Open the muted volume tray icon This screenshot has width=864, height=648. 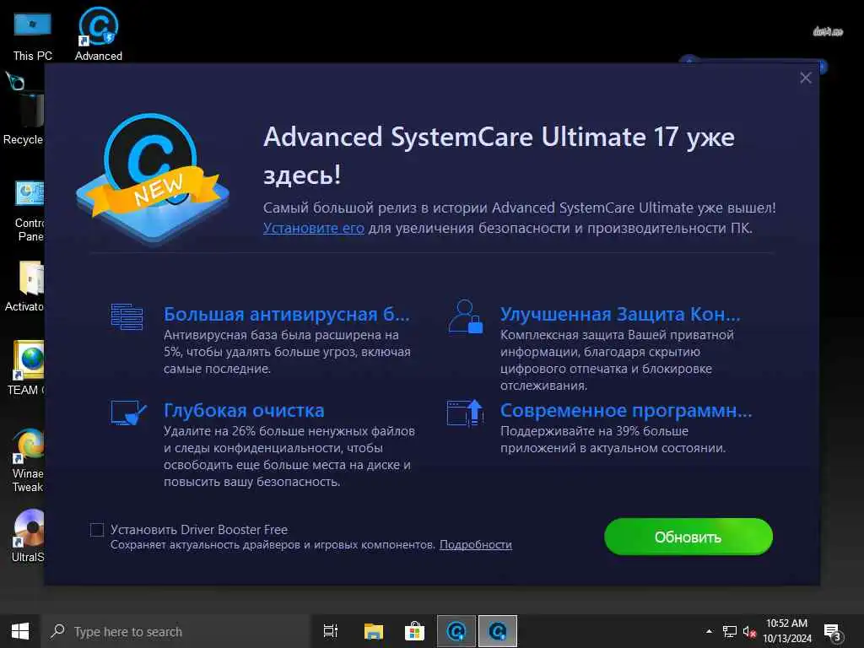click(x=749, y=631)
